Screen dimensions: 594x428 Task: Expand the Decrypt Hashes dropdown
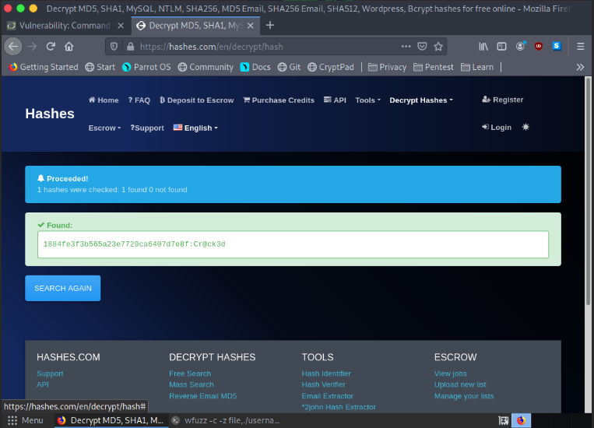420,100
